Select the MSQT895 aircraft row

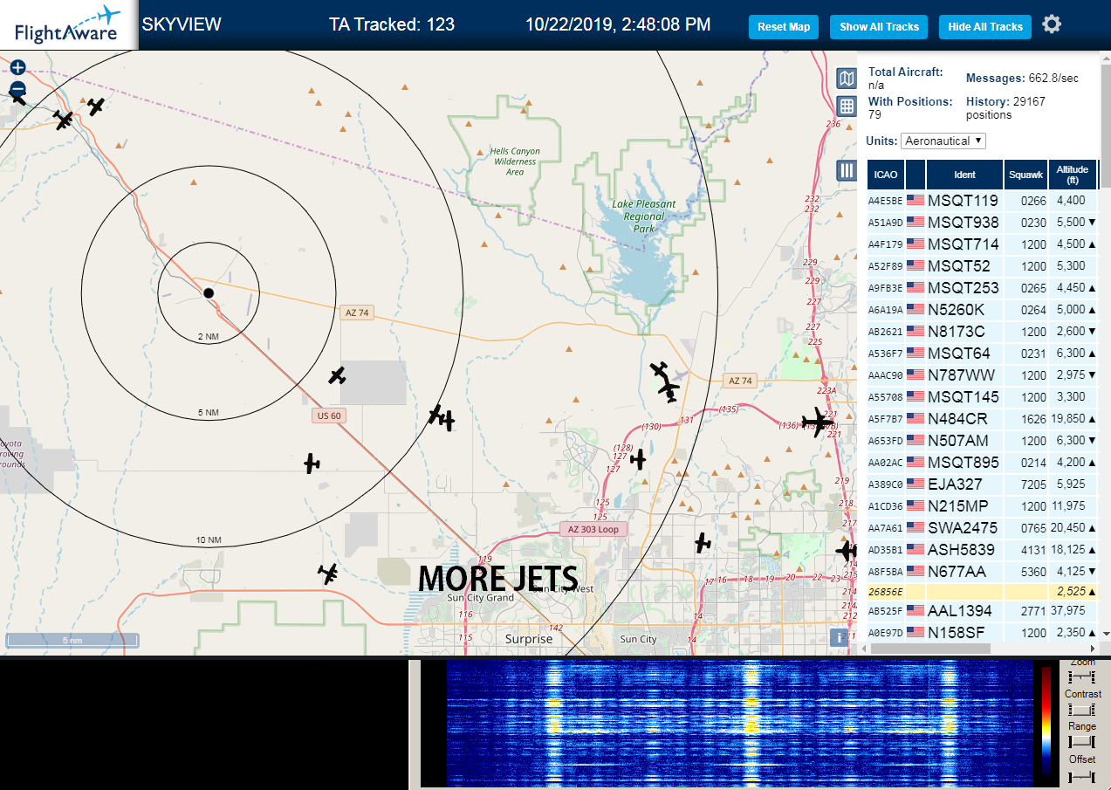982,462
